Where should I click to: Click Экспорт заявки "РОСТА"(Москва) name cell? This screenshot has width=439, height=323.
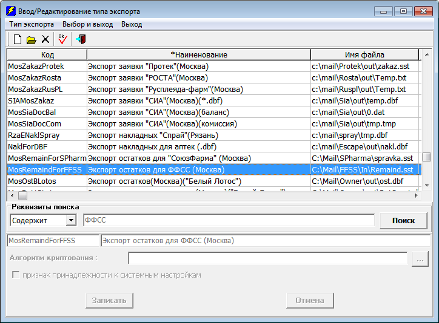click(x=199, y=78)
